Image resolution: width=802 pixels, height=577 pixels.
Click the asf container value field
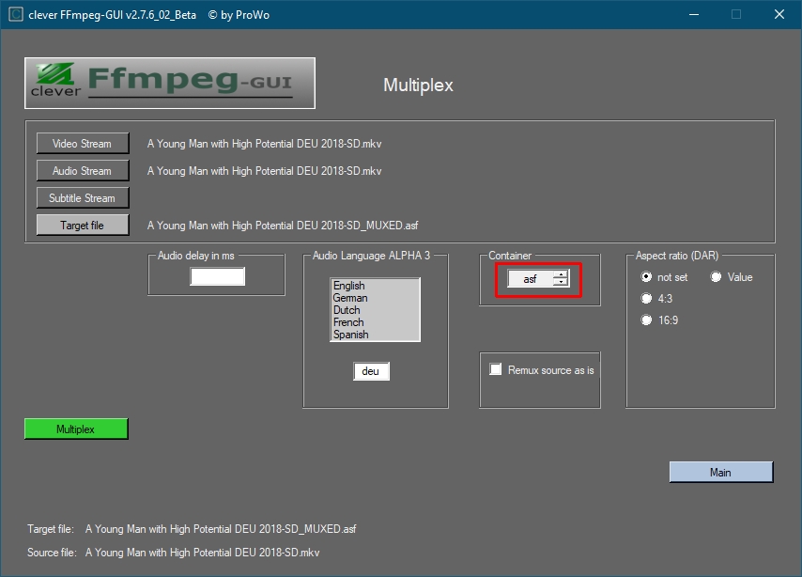[531, 278]
